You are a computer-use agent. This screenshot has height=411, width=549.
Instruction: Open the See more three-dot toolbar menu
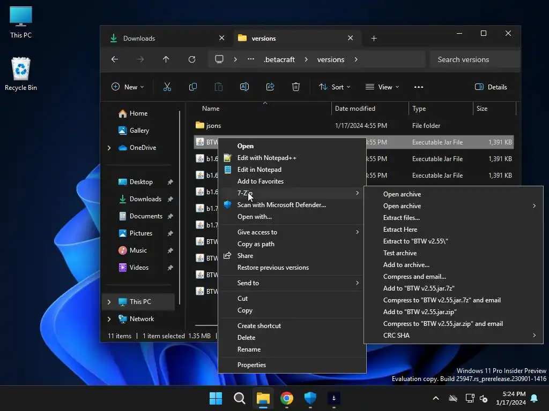click(x=418, y=87)
